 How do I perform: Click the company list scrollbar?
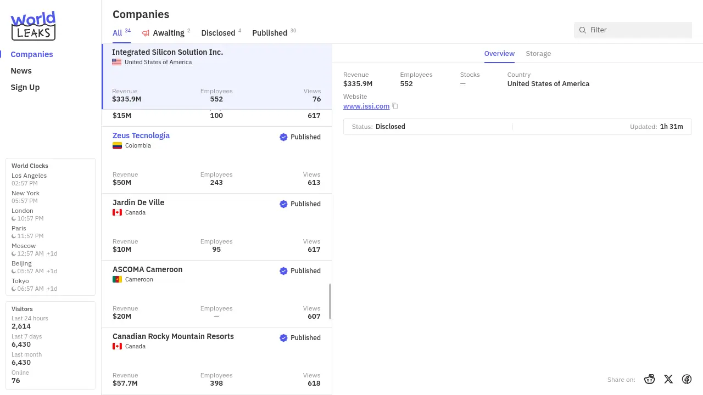[330, 301]
